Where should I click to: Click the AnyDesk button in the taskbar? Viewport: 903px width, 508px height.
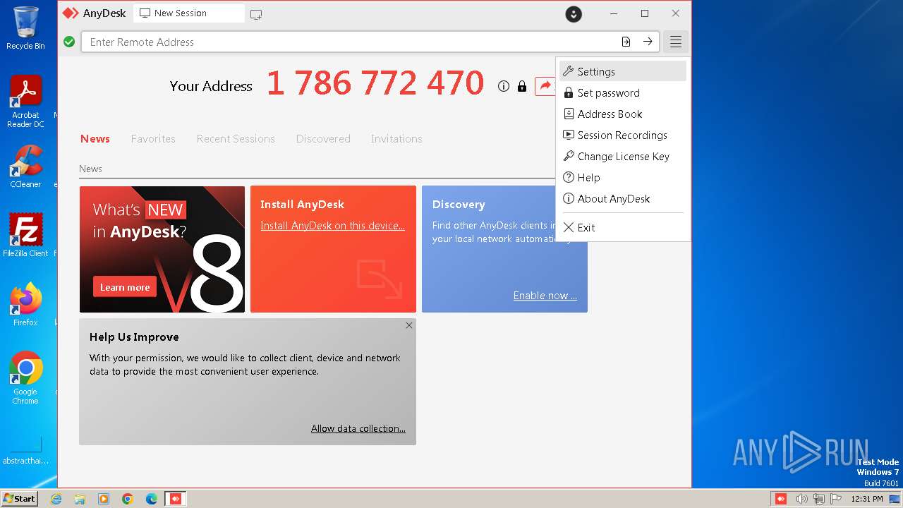[176, 499]
